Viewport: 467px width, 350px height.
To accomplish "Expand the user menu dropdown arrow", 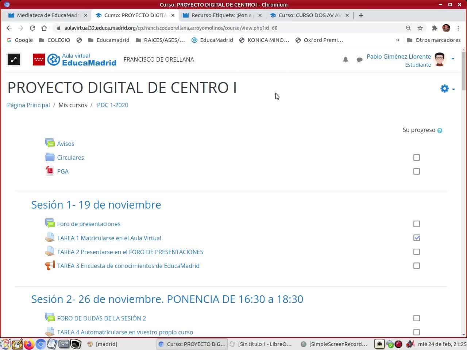I will [x=453, y=59].
